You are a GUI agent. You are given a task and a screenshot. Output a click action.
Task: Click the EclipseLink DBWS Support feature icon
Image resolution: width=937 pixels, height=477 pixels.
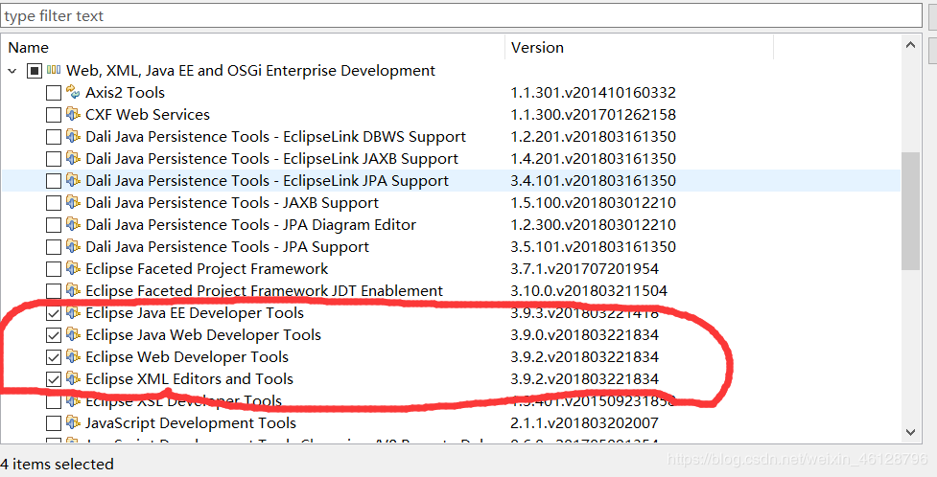(x=73, y=136)
